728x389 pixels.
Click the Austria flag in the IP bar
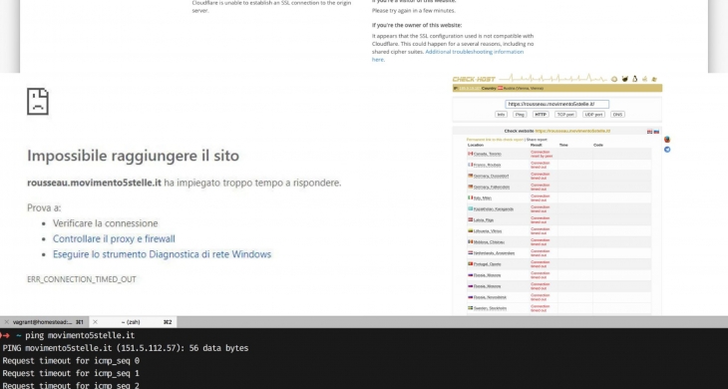500,88
